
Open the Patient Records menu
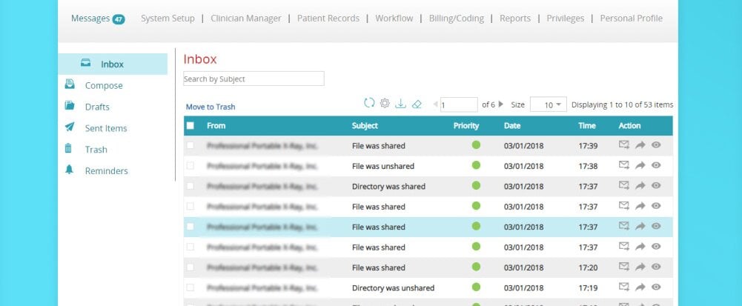tap(328, 19)
